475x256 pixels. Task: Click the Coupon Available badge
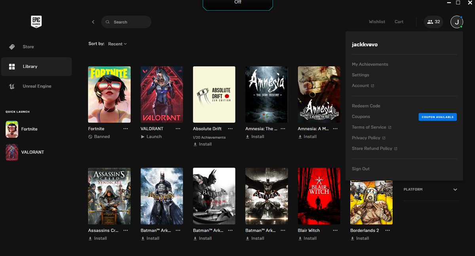coord(437,117)
